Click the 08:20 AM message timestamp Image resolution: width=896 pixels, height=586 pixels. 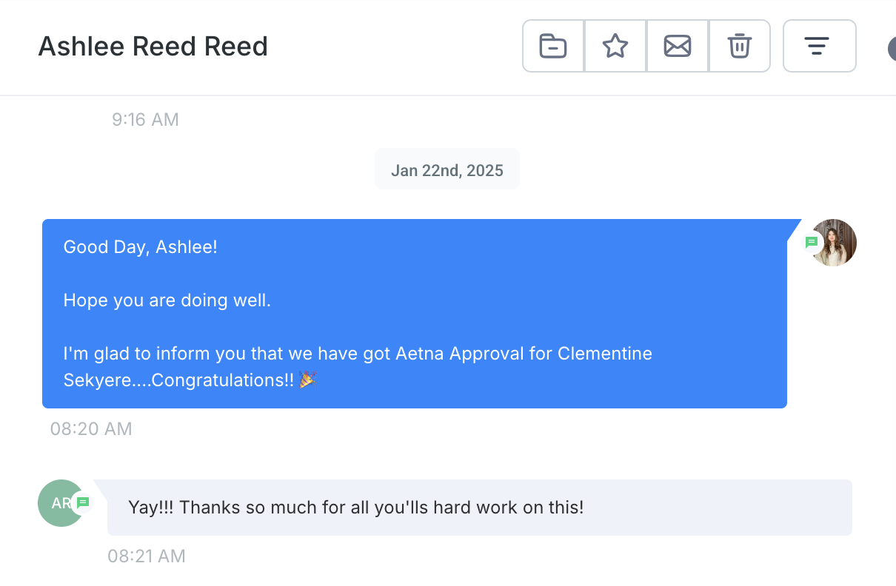pyautogui.click(x=91, y=428)
